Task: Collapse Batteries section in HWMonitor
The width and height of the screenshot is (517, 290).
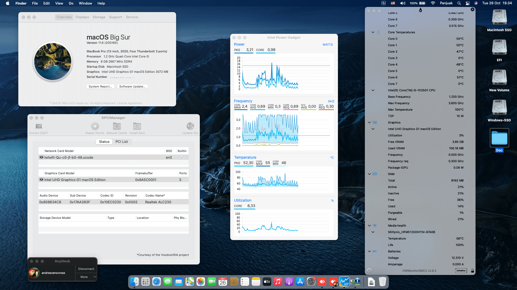Action: pos(369,251)
